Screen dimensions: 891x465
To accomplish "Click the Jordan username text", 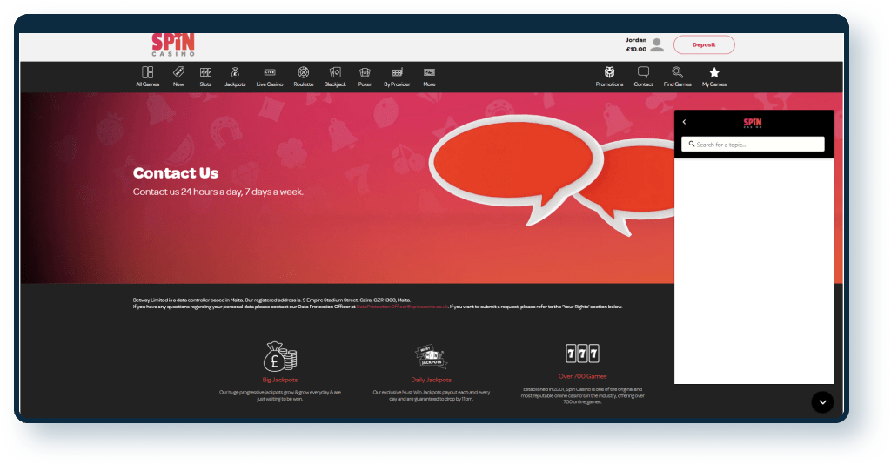I will (636, 40).
